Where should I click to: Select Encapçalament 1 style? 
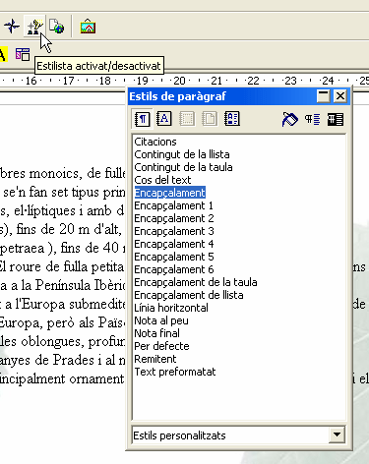tap(173, 205)
